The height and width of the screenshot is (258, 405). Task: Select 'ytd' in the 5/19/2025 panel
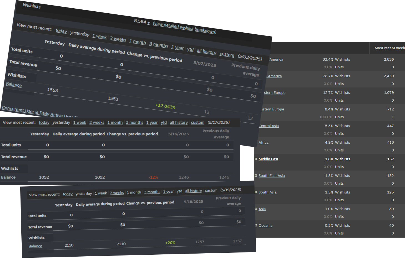[x=179, y=191]
